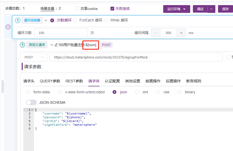Click 自定义请求 tag

37,45
